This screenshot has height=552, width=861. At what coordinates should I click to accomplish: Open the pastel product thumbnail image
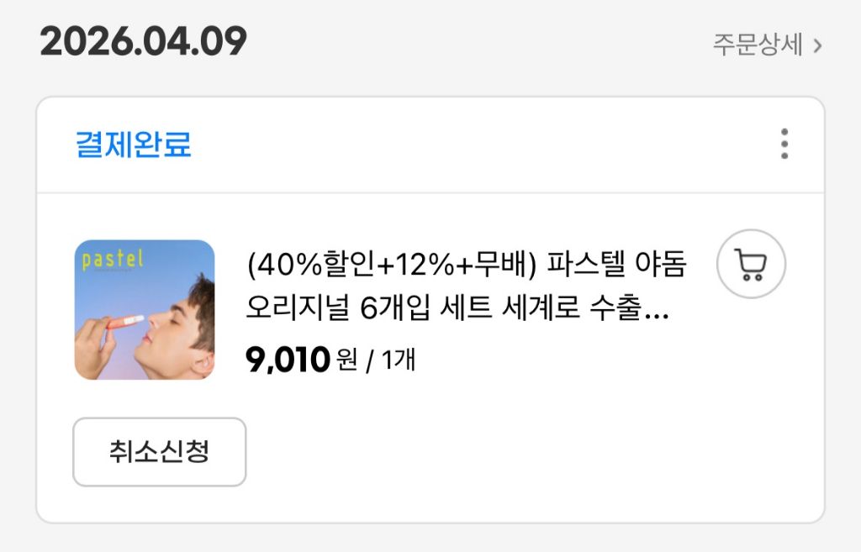click(x=145, y=310)
